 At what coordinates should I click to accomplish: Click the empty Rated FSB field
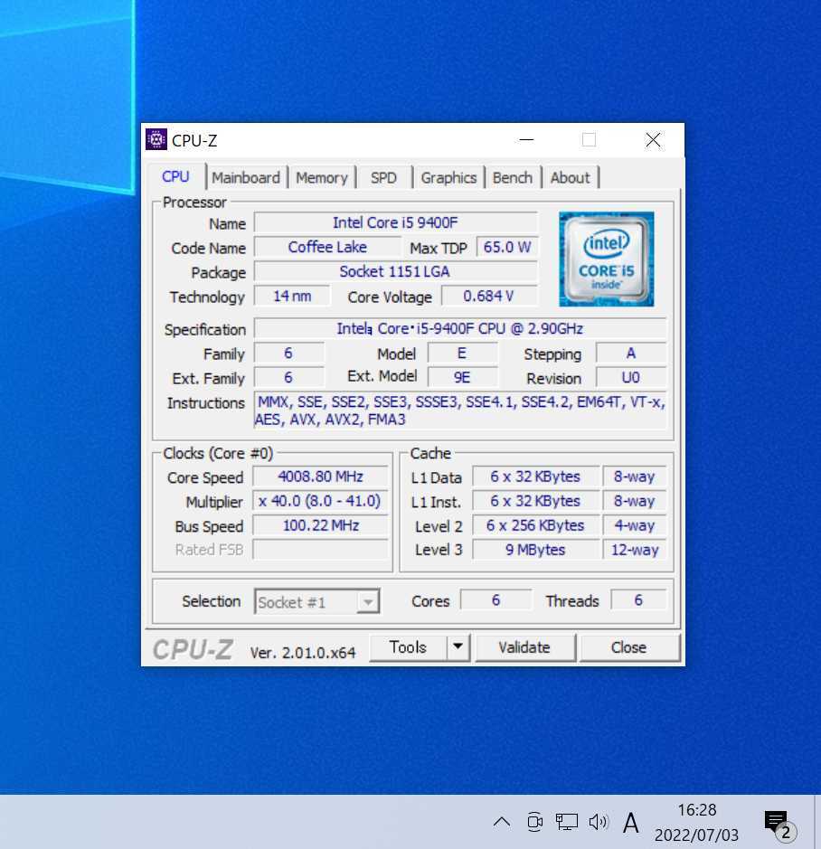[321, 550]
